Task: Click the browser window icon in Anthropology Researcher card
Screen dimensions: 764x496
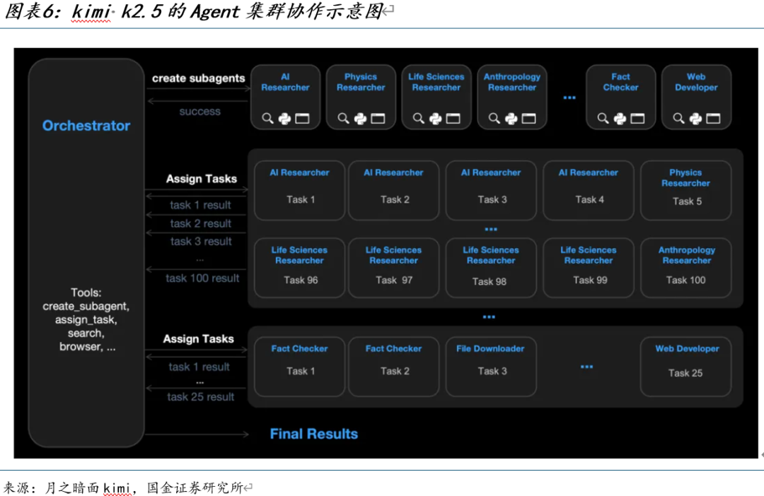Action: click(x=528, y=119)
